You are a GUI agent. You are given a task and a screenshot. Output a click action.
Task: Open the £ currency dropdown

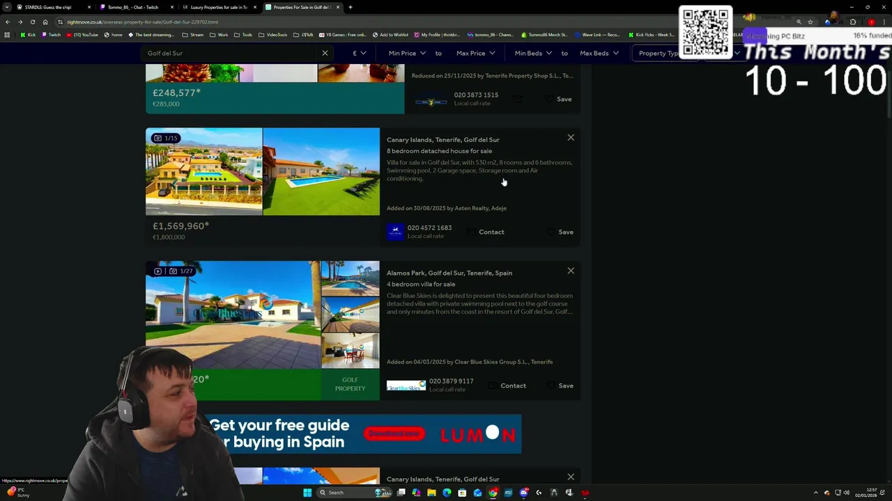[359, 53]
